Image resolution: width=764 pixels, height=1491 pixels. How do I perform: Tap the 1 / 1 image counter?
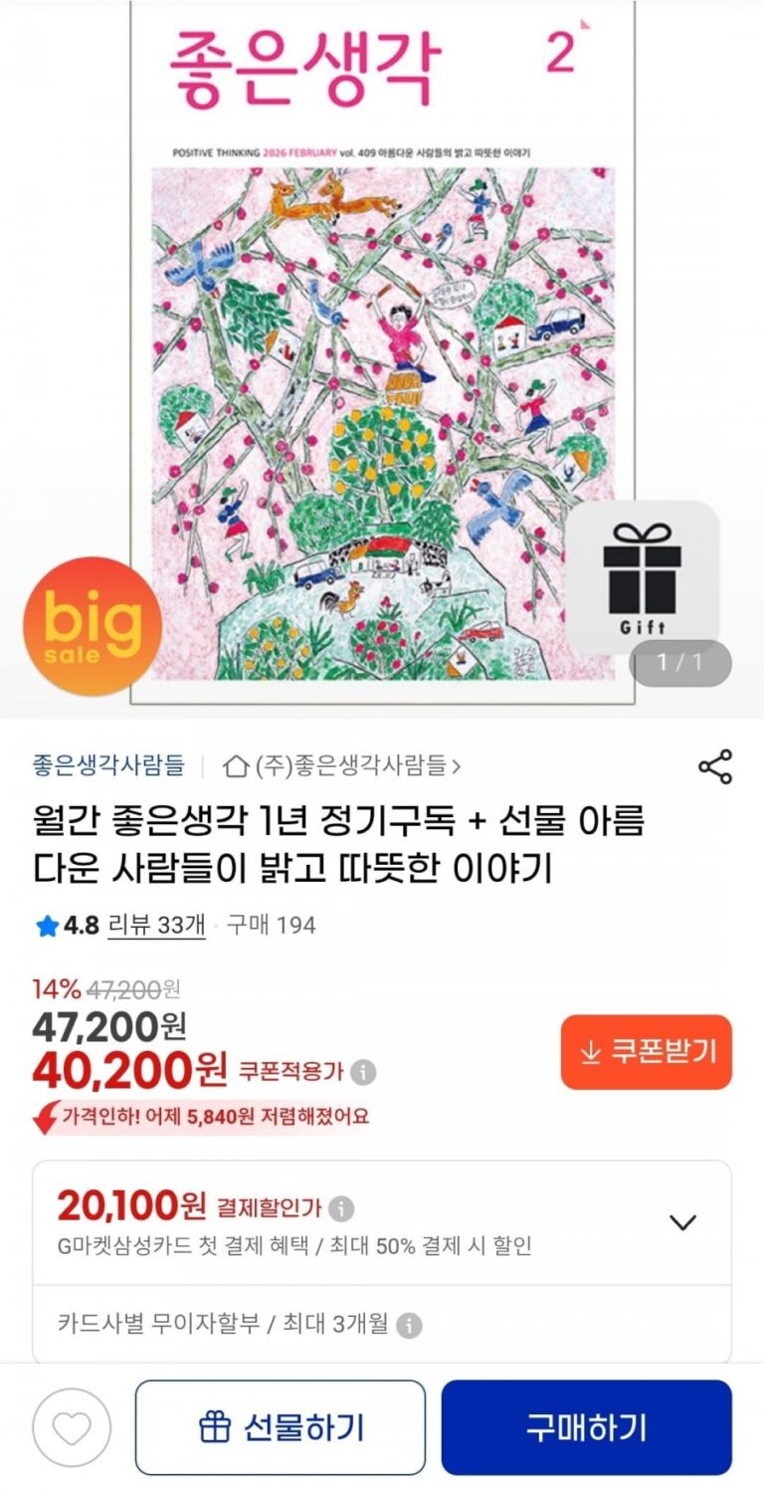tap(680, 663)
